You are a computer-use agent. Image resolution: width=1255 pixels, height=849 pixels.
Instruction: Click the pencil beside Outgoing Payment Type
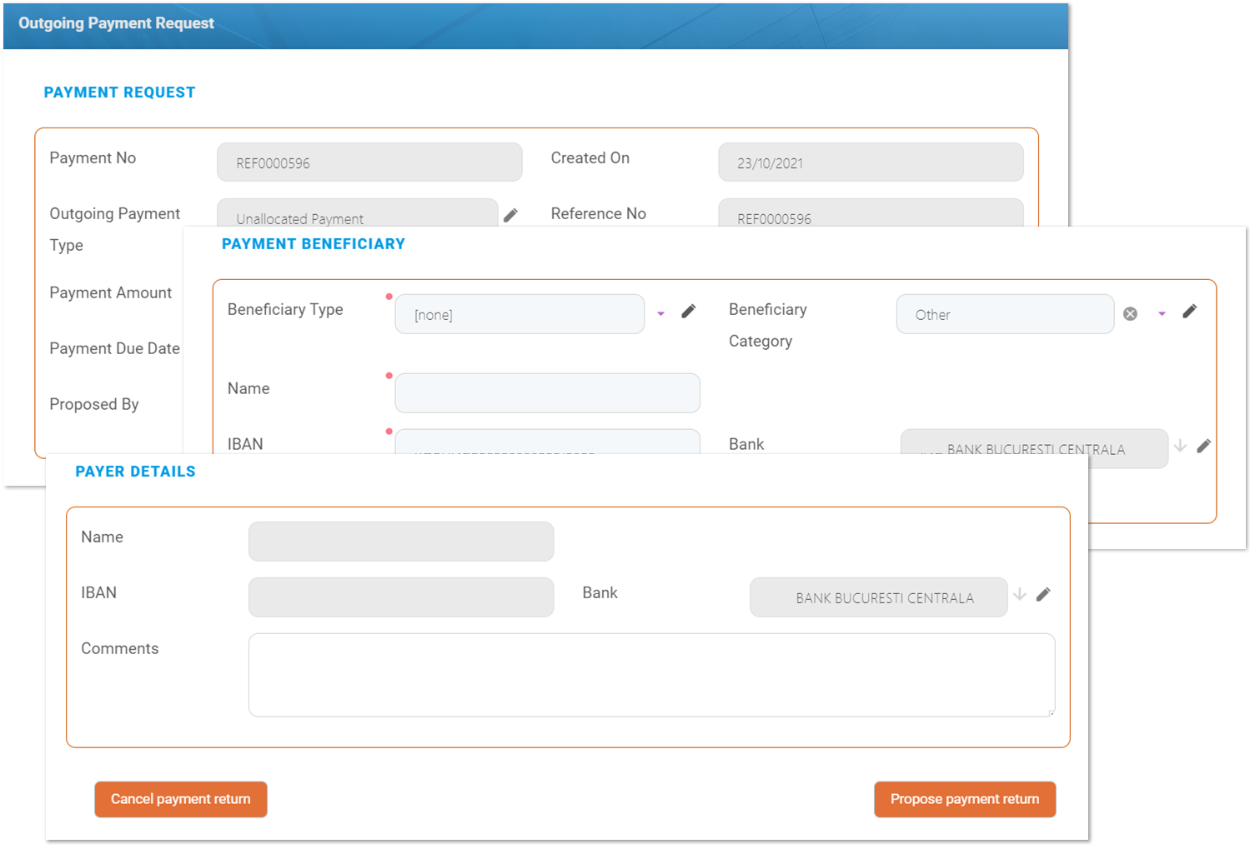(510, 215)
